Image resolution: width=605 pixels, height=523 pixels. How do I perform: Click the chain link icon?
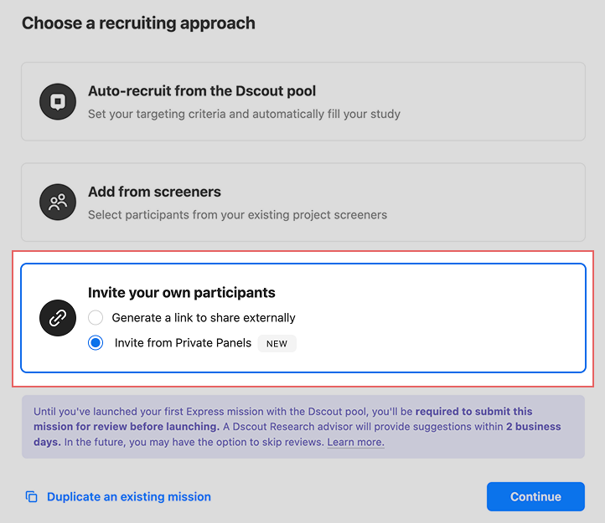pos(58,318)
